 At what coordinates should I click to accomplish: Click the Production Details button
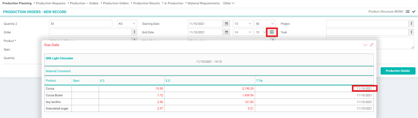pyautogui.click(x=398, y=71)
